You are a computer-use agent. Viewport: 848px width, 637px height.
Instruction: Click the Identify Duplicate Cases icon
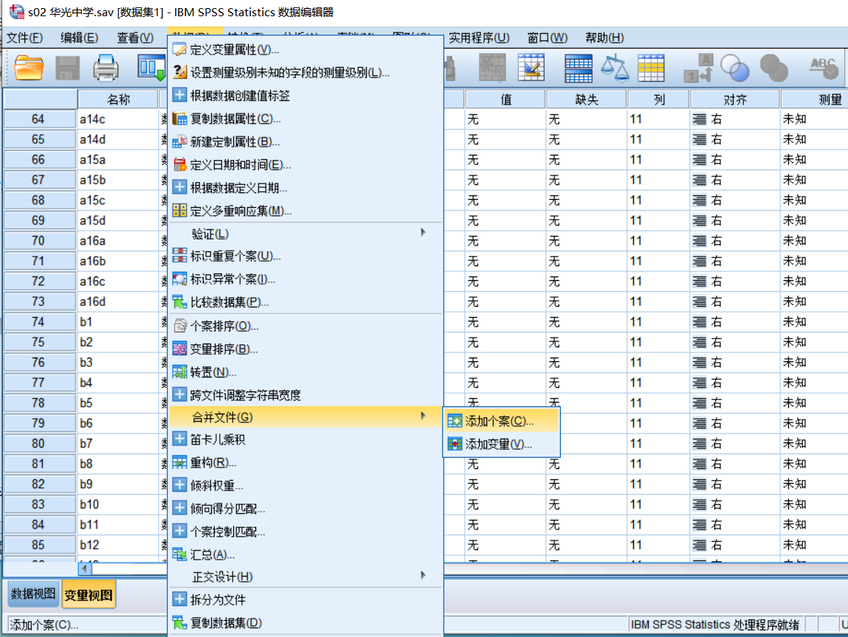click(x=179, y=256)
